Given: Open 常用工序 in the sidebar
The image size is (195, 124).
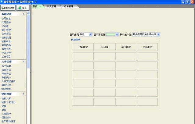Looking at the screenshot, I should tap(6, 49).
